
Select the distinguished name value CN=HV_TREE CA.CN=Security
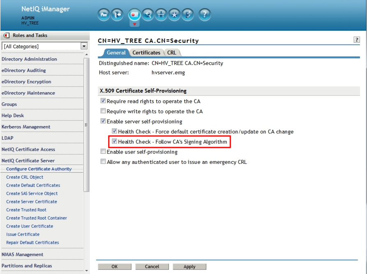[187, 63]
